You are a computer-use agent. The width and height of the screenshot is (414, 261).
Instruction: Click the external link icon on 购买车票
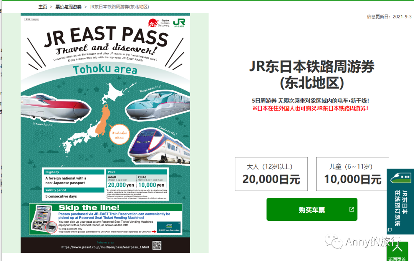pos(352,209)
